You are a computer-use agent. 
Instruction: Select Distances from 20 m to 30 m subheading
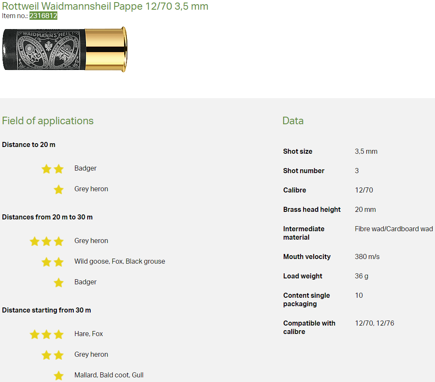click(x=47, y=217)
